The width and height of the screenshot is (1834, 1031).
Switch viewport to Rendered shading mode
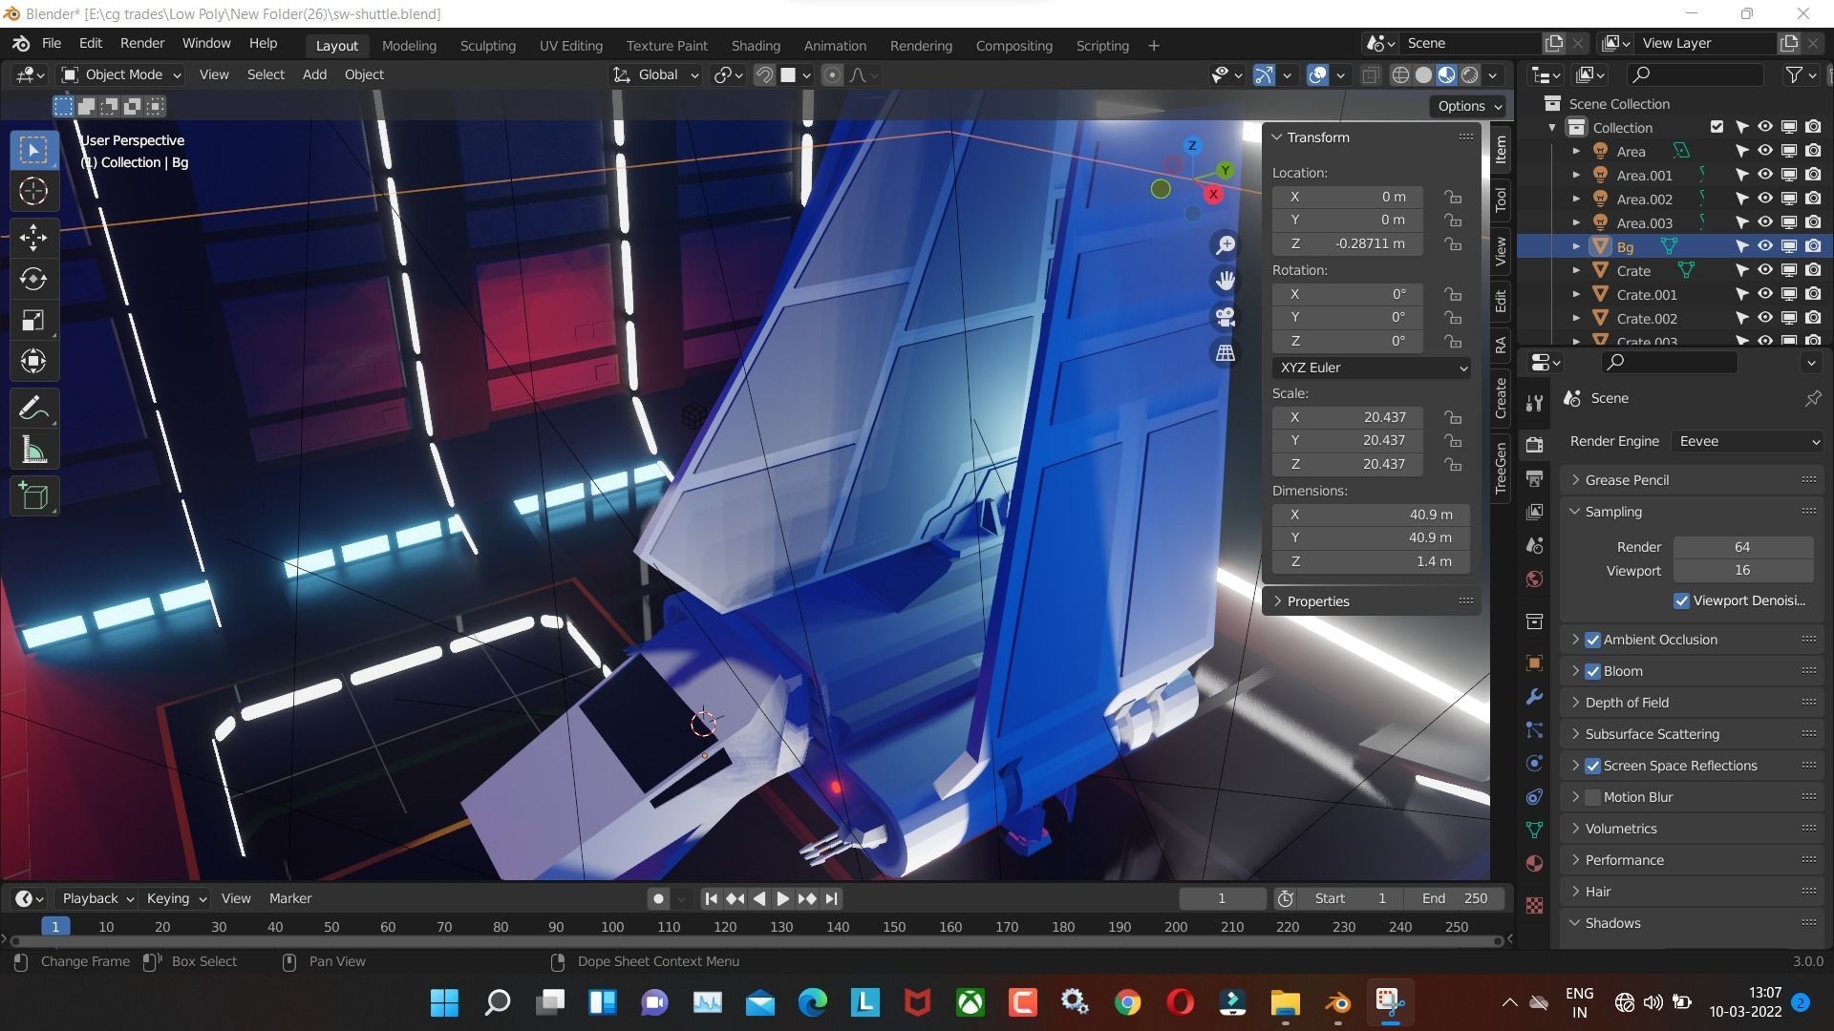click(1470, 74)
